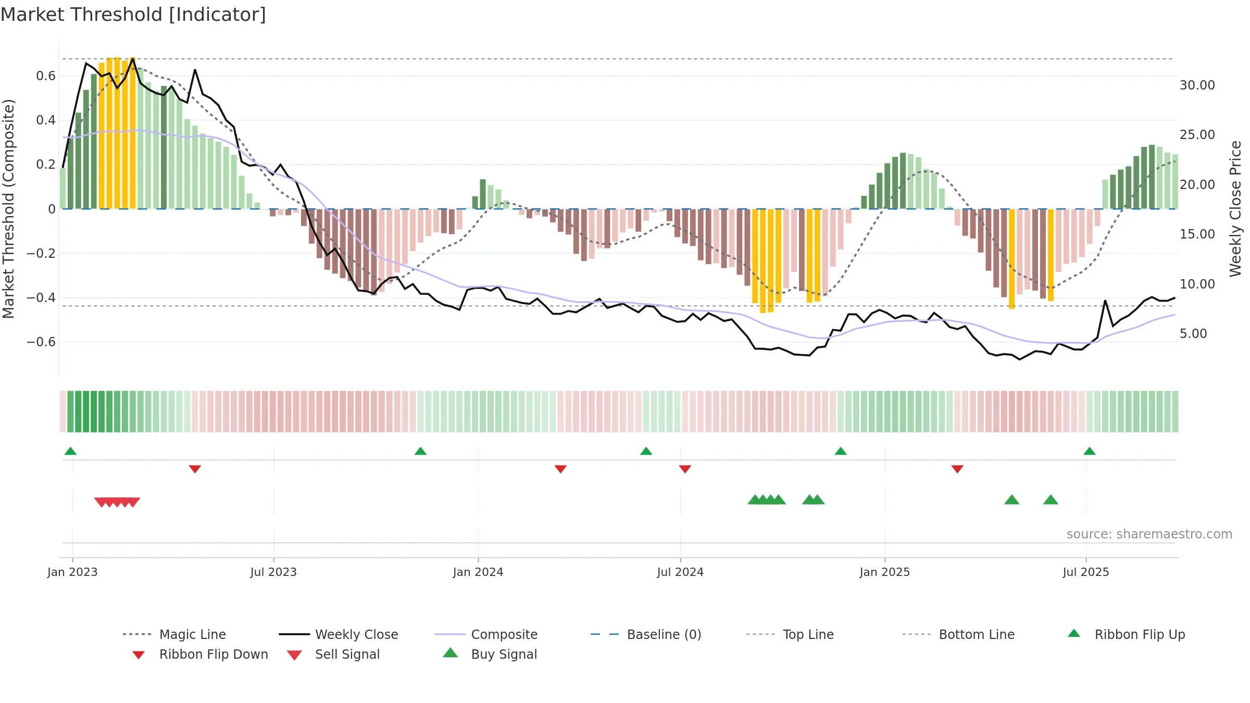Toggle Sell Signal legend entry
The image size is (1250, 703).
[x=333, y=654]
